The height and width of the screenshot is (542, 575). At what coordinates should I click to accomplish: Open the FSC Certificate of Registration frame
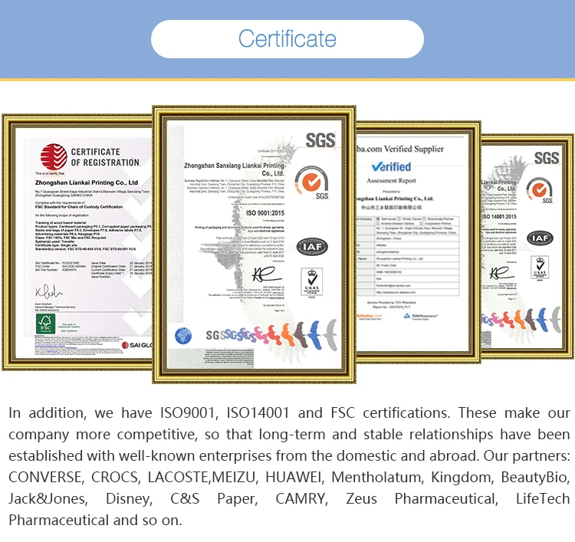click(77, 242)
